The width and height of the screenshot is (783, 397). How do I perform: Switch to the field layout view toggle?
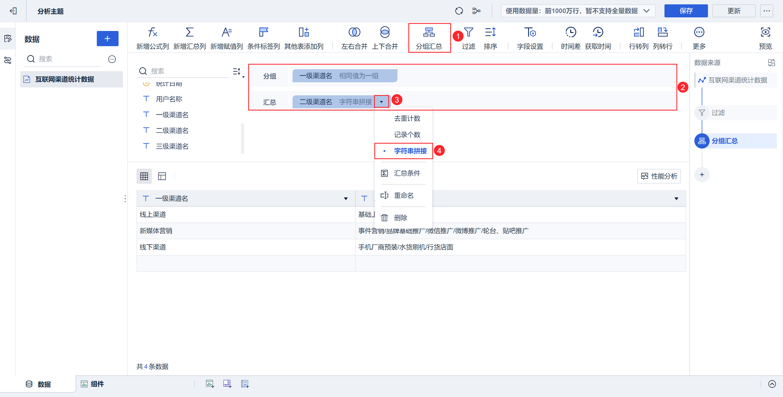162,176
